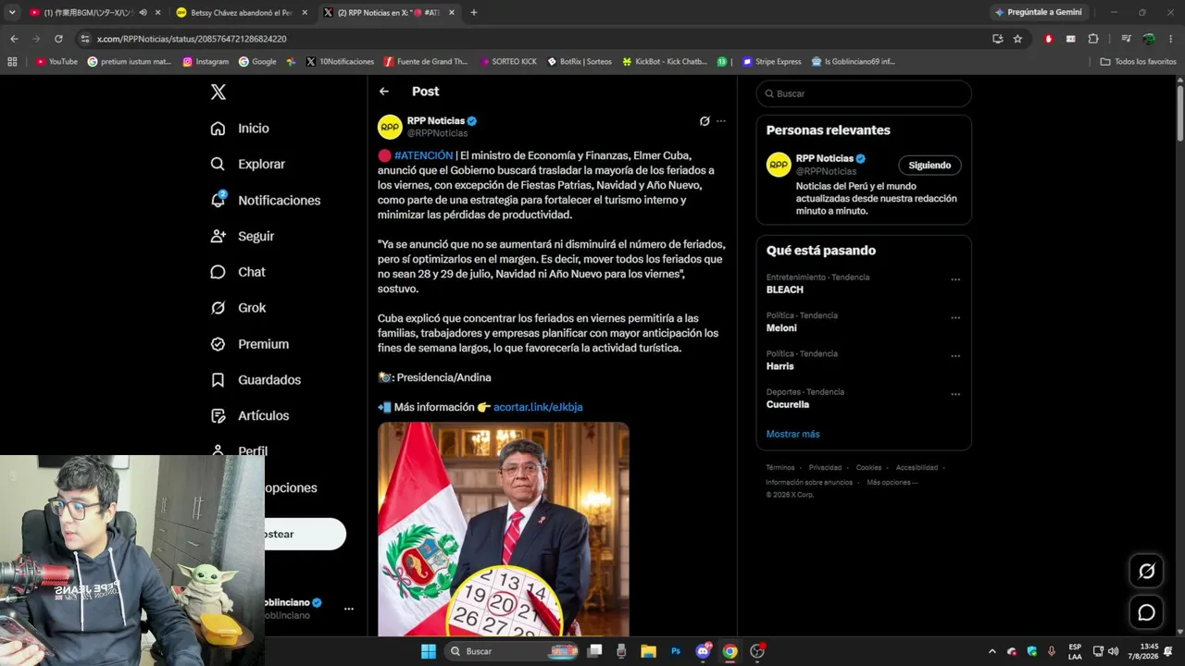Open Artículos section
Image resolution: width=1185 pixels, height=666 pixels.
pyautogui.click(x=249, y=416)
